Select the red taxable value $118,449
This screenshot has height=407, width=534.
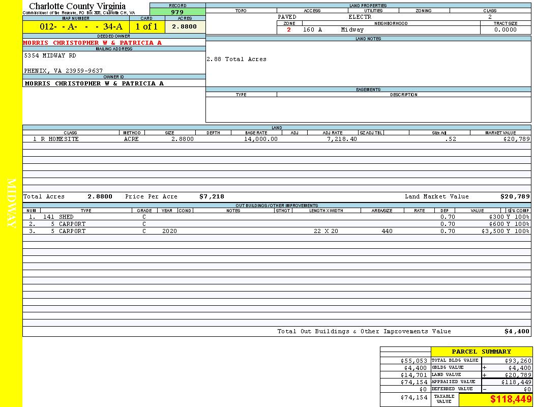coord(511,399)
